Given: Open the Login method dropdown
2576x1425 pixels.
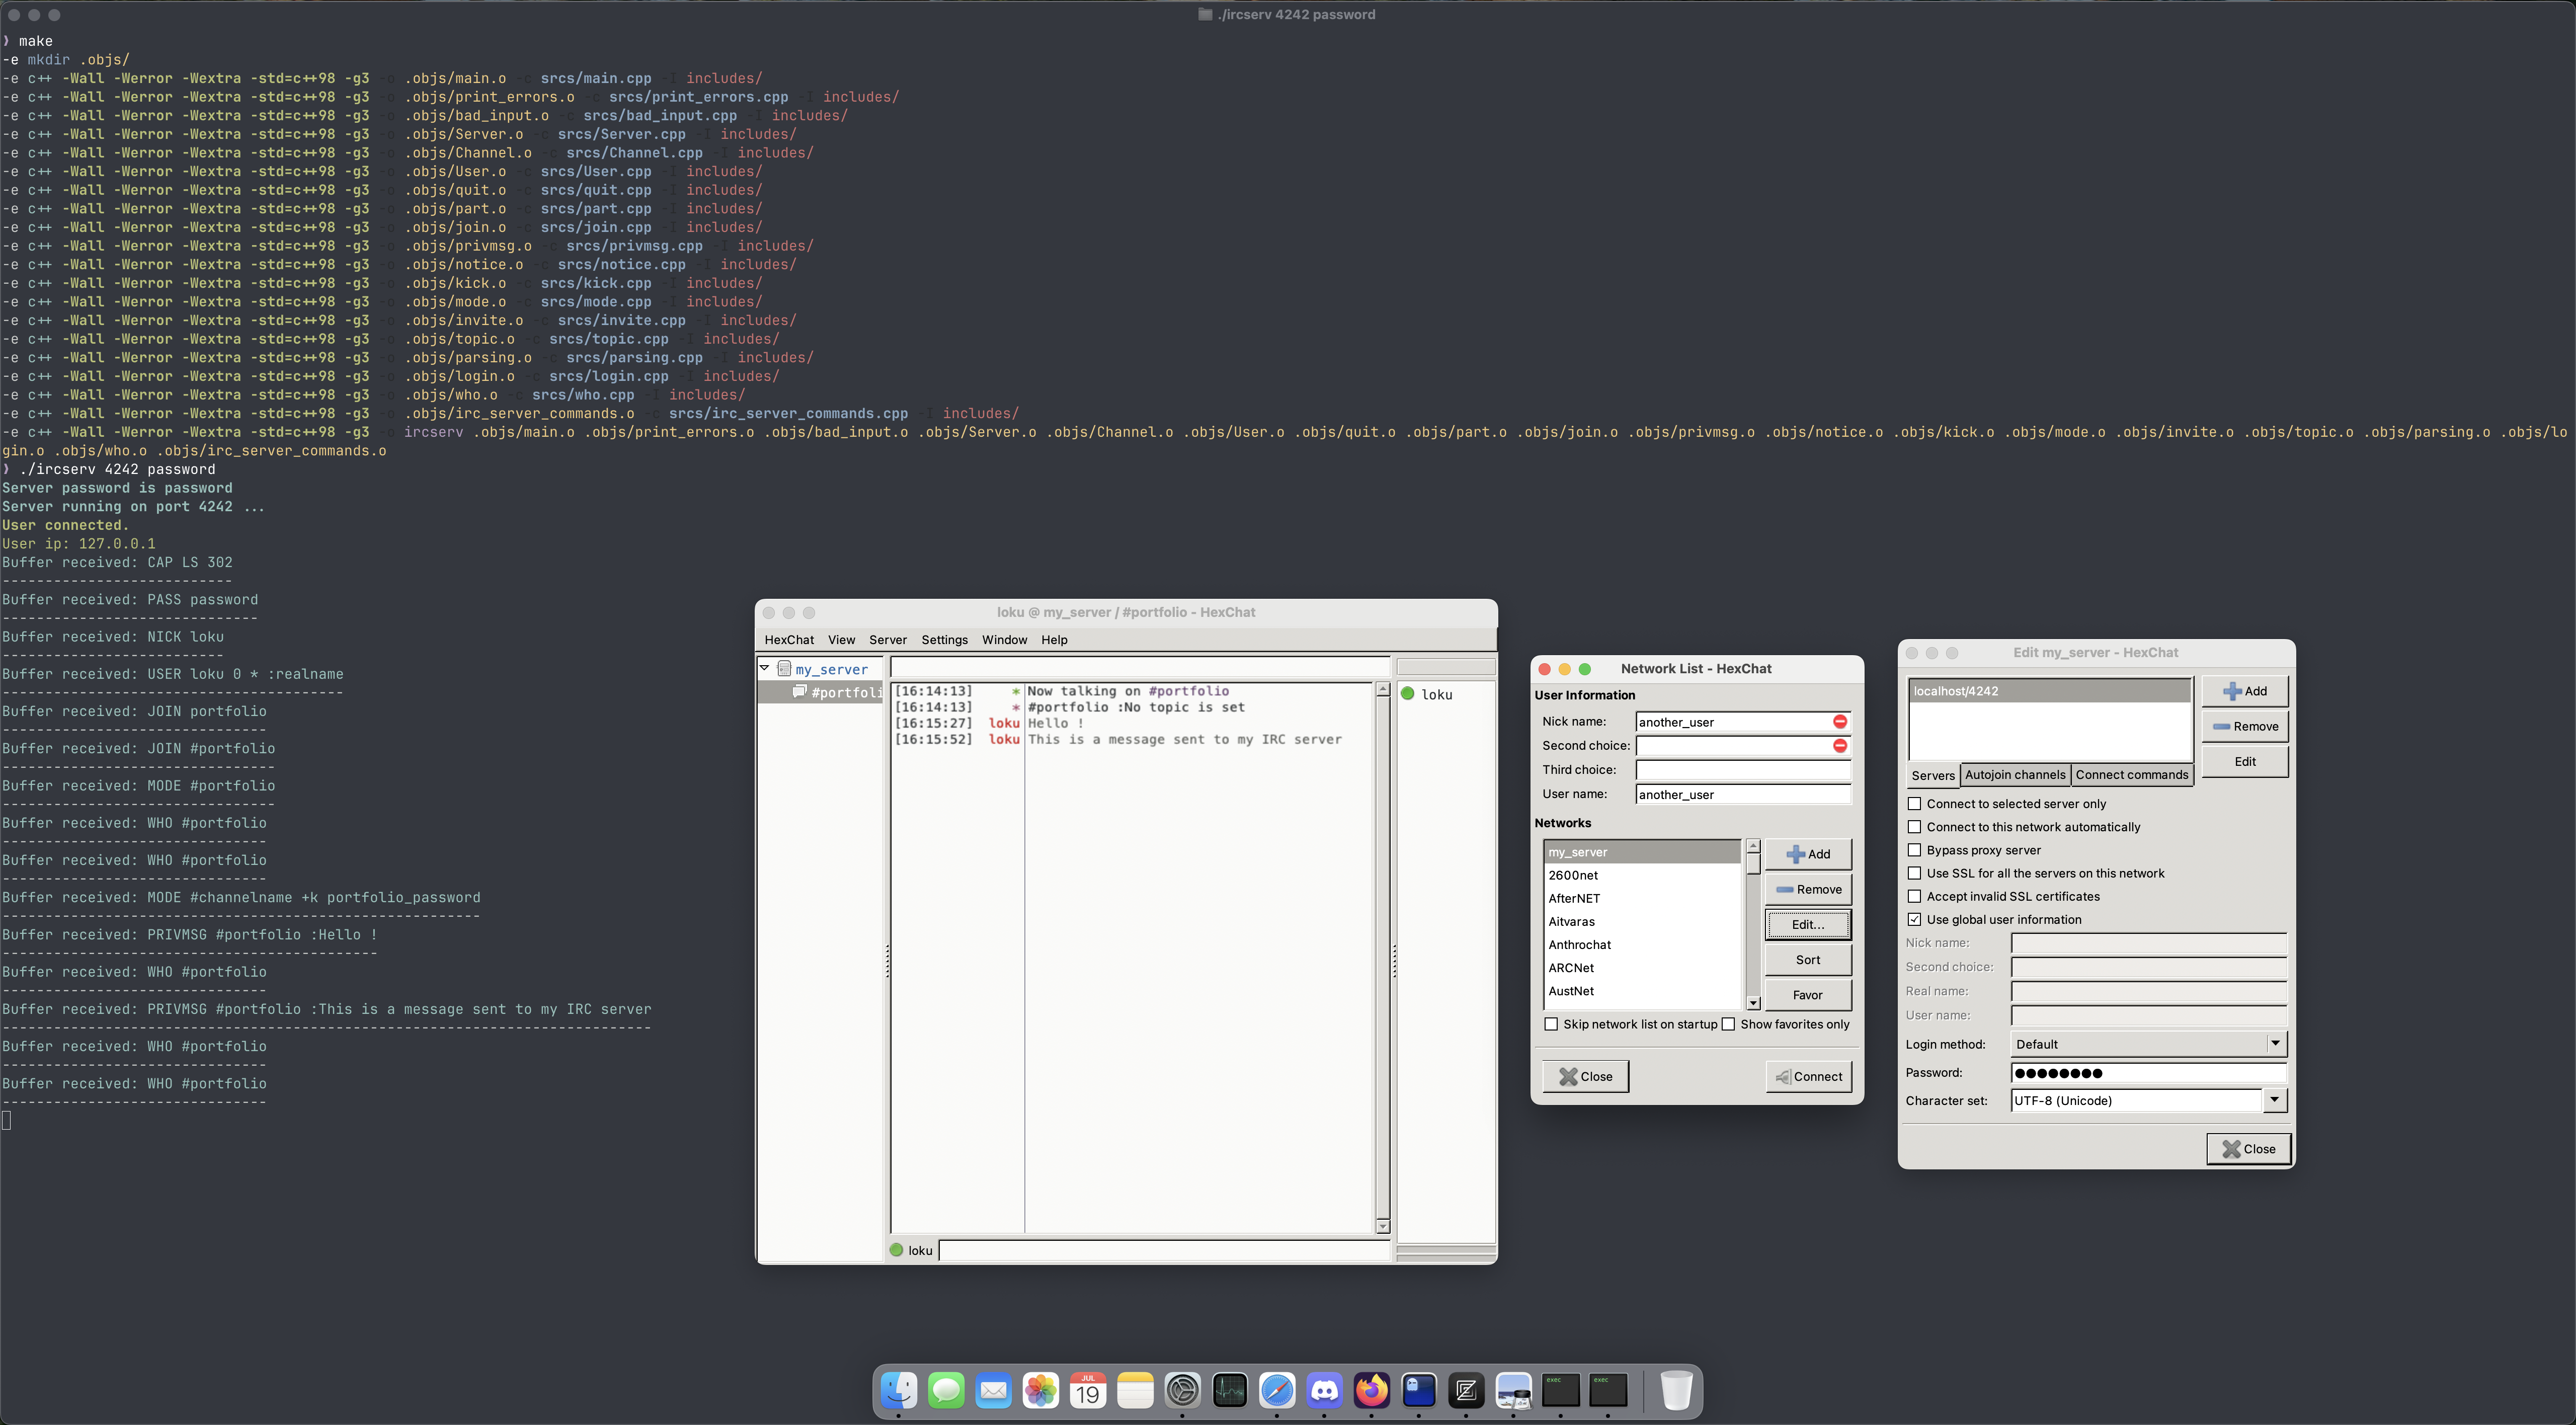Looking at the screenshot, I should pos(2148,1043).
